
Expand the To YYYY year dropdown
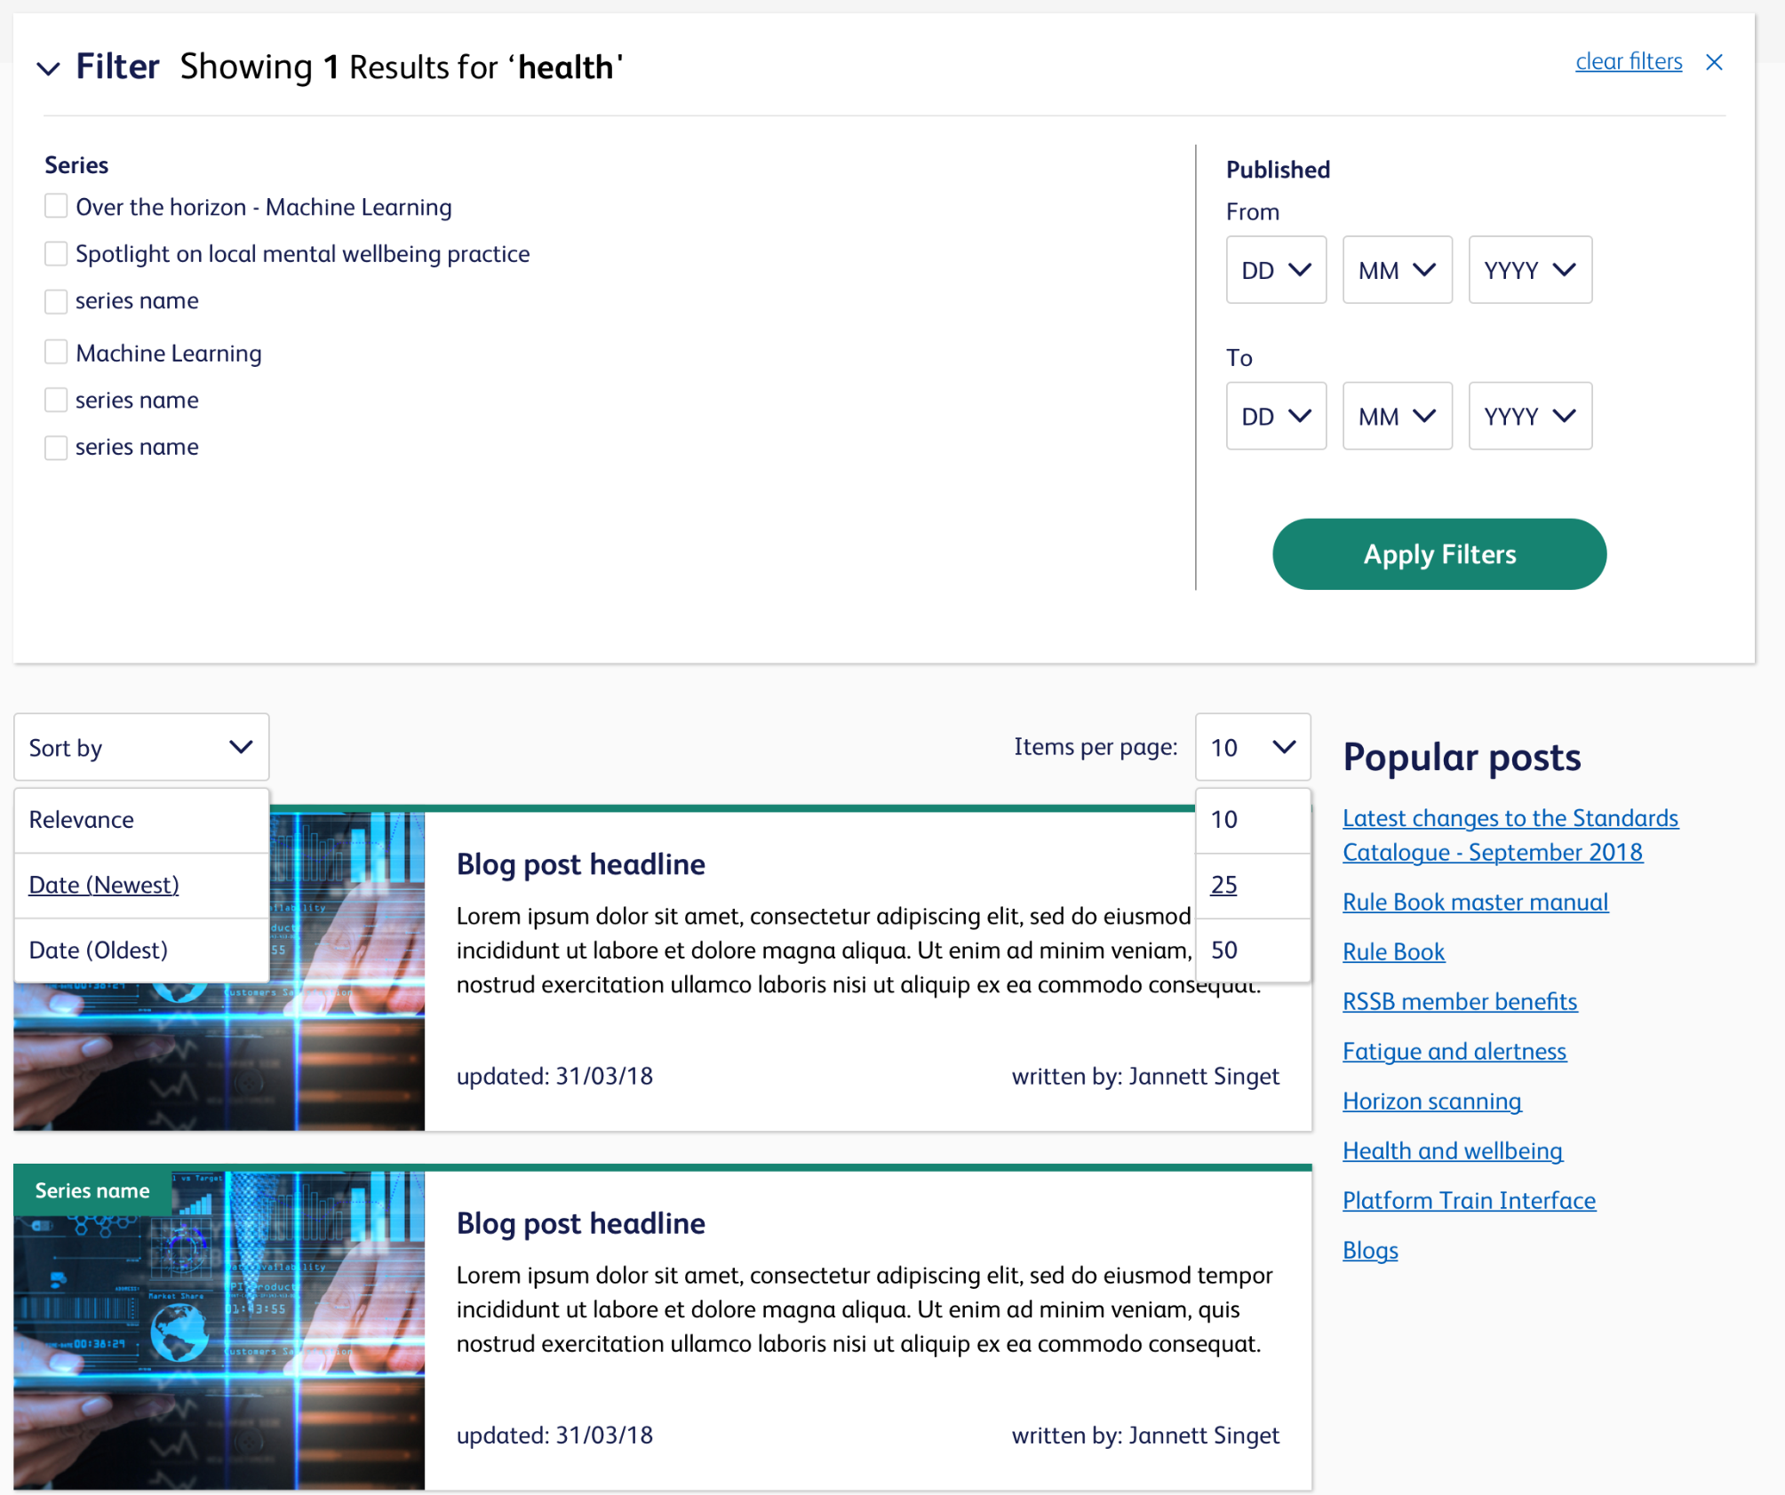pyautogui.click(x=1529, y=417)
